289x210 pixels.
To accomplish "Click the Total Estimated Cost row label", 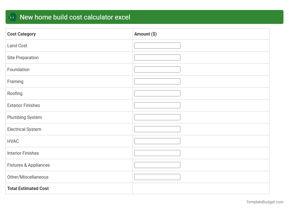I will tap(28, 188).
